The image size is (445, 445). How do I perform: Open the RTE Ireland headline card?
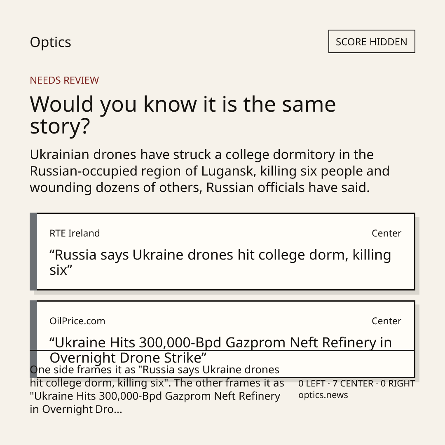(x=222, y=251)
